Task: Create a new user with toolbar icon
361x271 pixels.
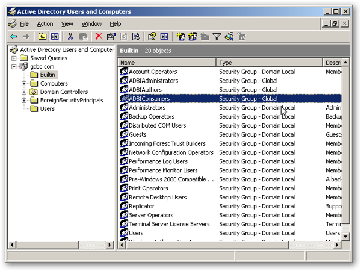Action: 180,36
